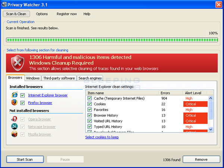Click Select cookies to keep link
The height and width of the screenshot is (168, 224).
(x=102, y=137)
